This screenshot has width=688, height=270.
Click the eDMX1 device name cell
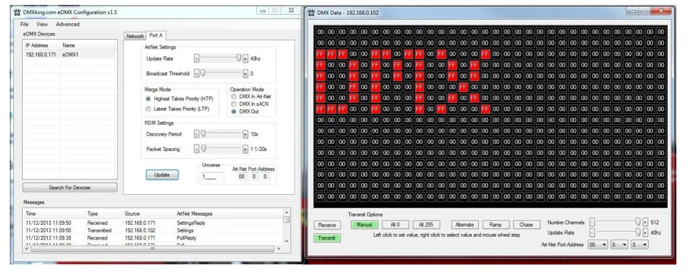point(70,55)
